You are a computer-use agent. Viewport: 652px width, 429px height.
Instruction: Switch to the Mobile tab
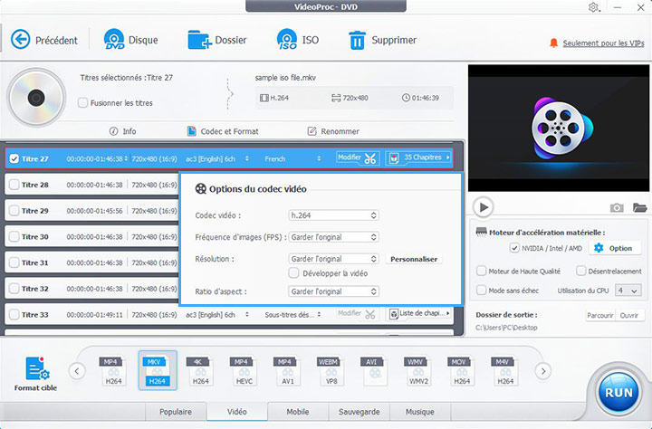click(298, 412)
